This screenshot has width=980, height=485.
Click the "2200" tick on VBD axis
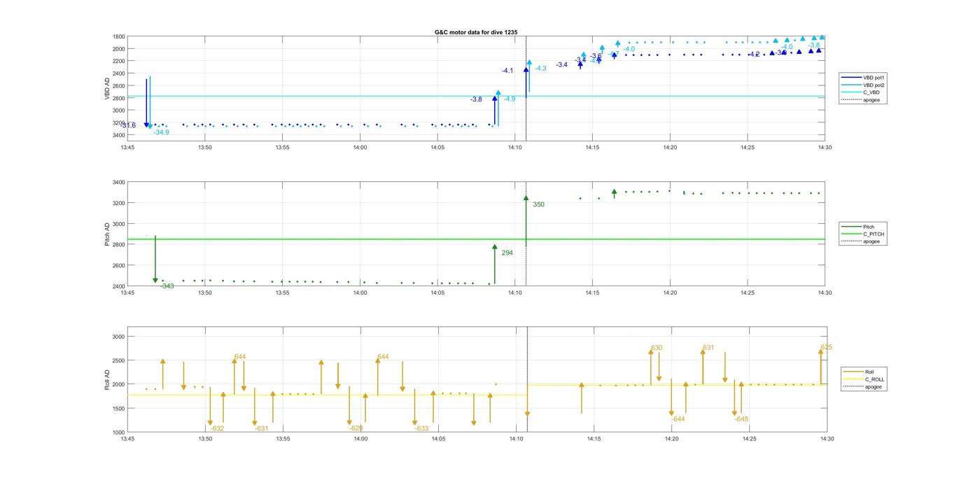click(x=118, y=62)
